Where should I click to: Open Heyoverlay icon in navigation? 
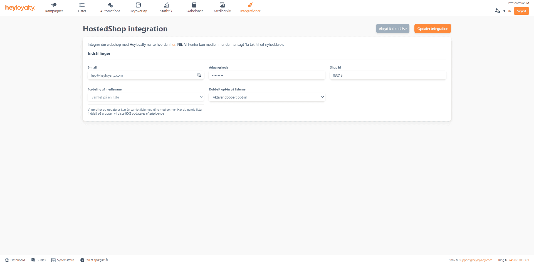(x=138, y=5)
